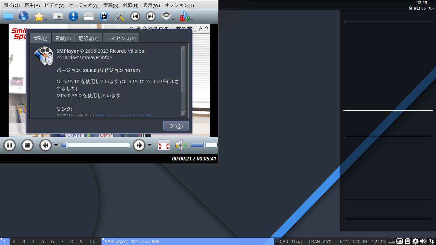The height and width of the screenshot is (245, 436).
Task: Mute audio with the speaker icon
Action: pos(181,145)
